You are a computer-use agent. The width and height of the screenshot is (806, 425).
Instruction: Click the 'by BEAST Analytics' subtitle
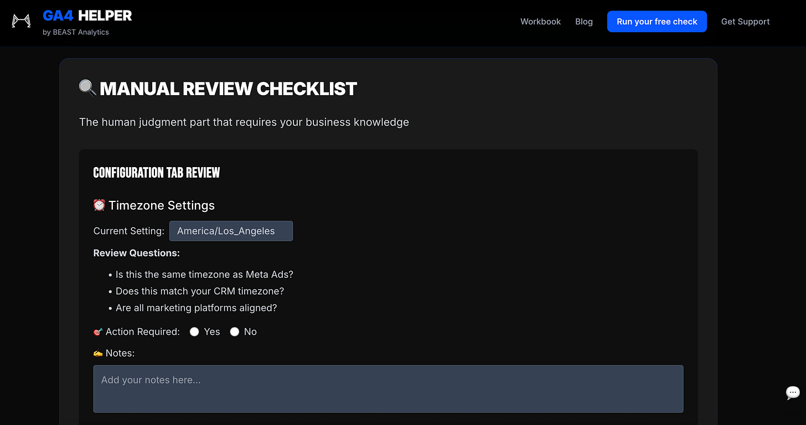[76, 32]
